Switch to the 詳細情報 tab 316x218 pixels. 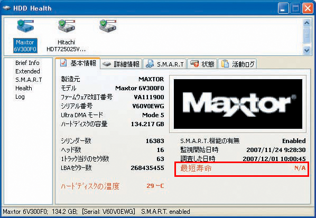(121, 64)
